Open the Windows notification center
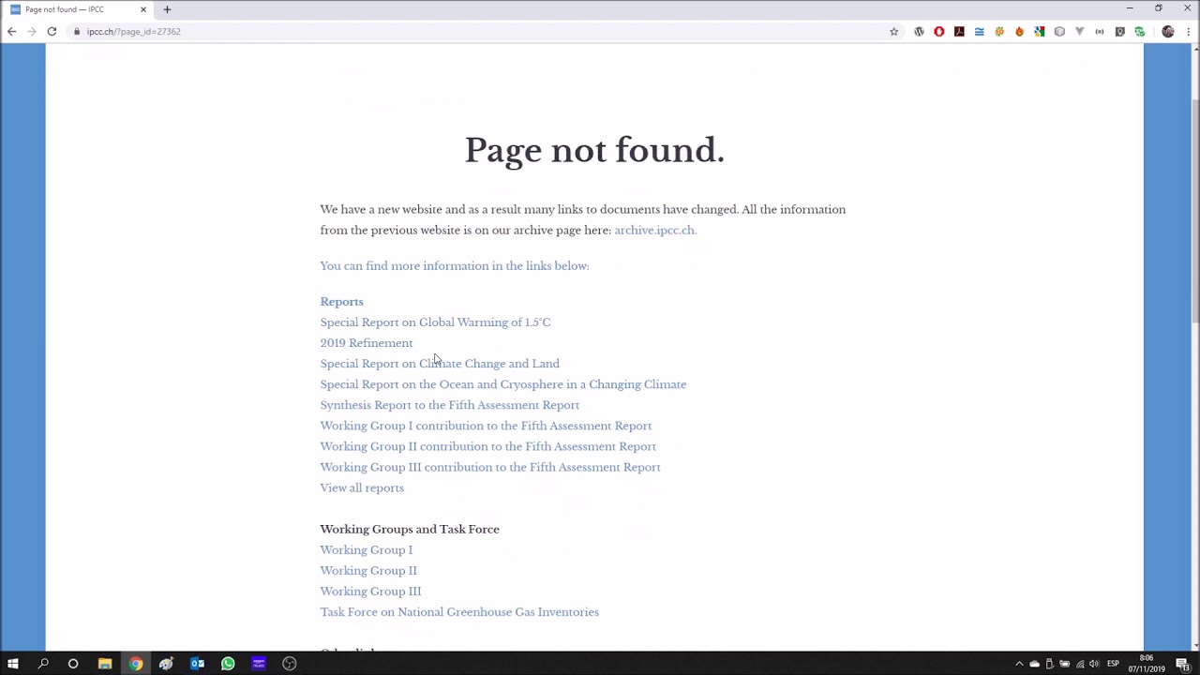This screenshot has width=1200, height=675. (1183, 665)
